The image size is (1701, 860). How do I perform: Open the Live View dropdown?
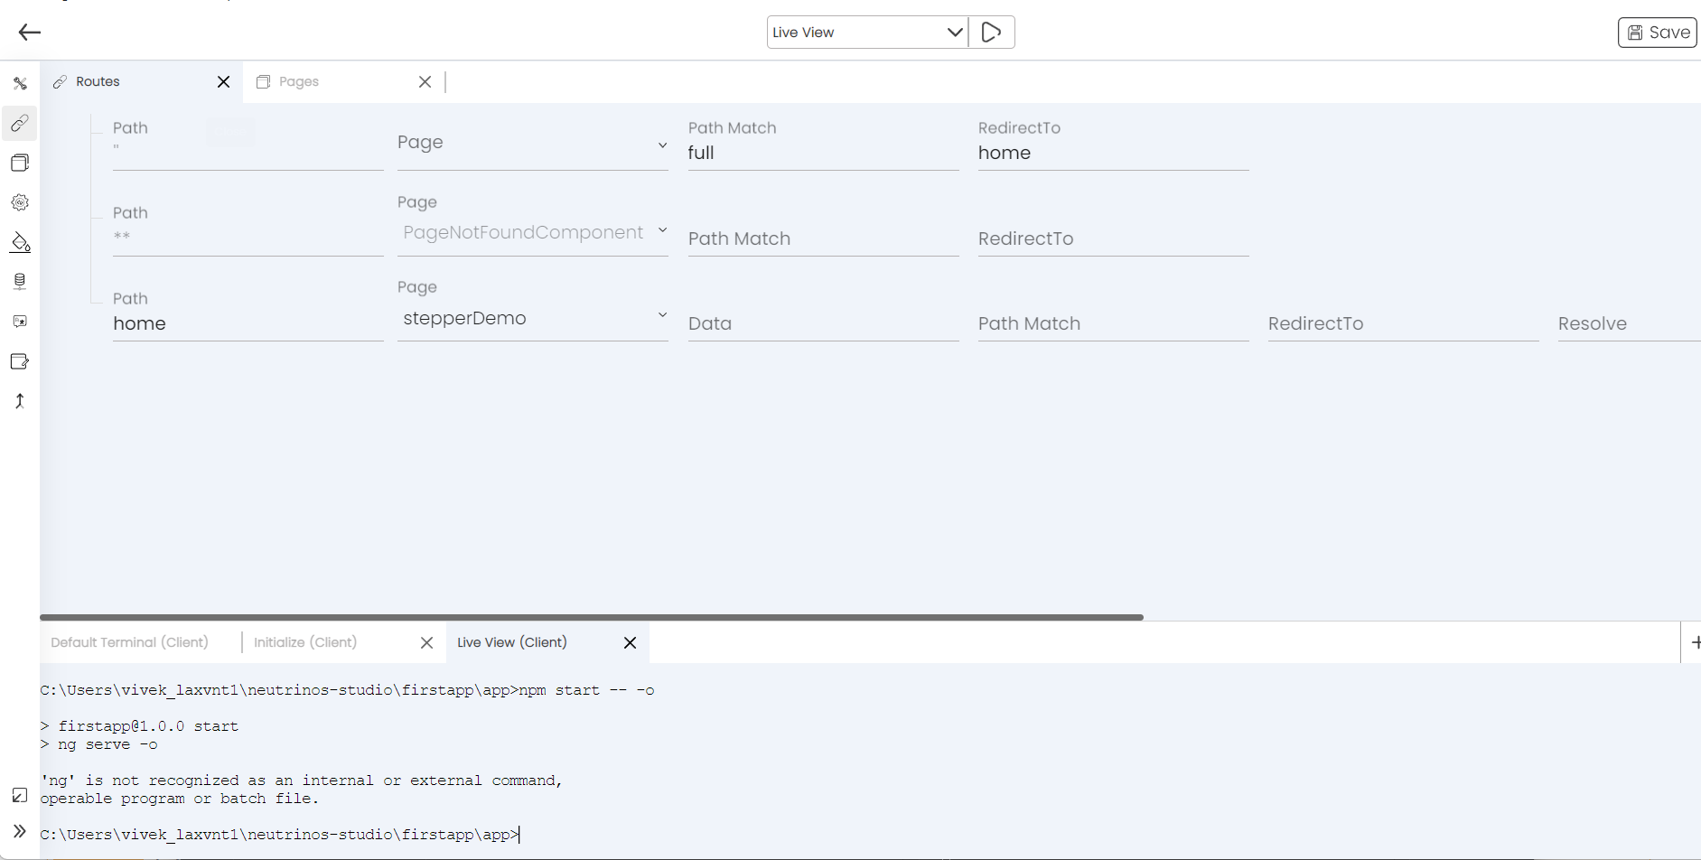point(867,33)
